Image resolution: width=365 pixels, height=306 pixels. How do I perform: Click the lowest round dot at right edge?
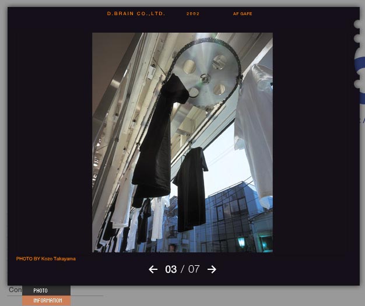click(x=357, y=84)
